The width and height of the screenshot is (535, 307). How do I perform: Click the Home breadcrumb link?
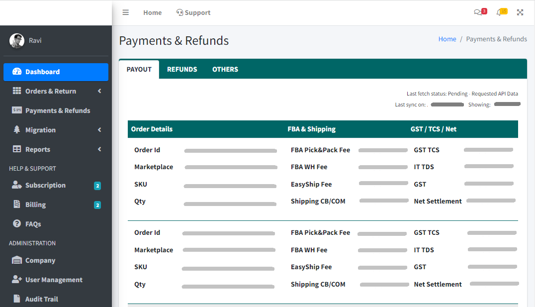point(447,39)
